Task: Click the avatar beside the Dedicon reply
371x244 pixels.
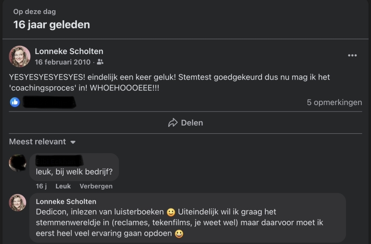Action: point(18,202)
